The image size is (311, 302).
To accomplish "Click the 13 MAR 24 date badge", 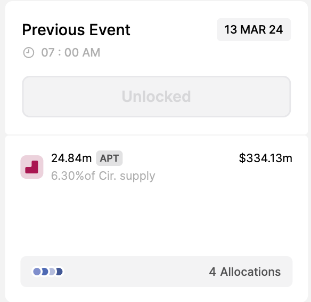I will pyautogui.click(x=253, y=29).
